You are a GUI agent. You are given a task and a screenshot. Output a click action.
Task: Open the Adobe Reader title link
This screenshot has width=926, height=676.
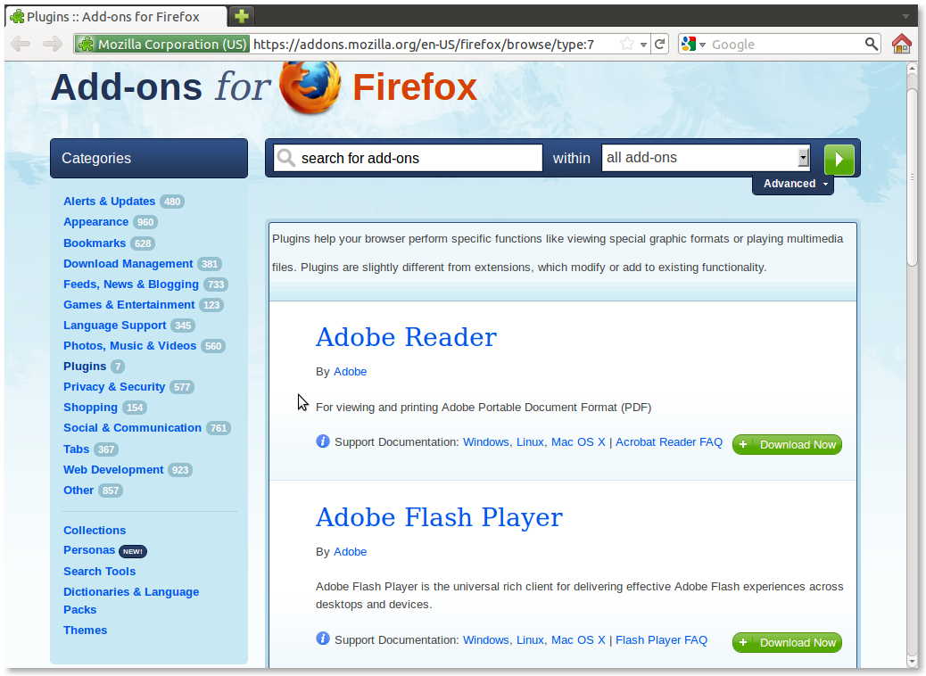tap(406, 337)
